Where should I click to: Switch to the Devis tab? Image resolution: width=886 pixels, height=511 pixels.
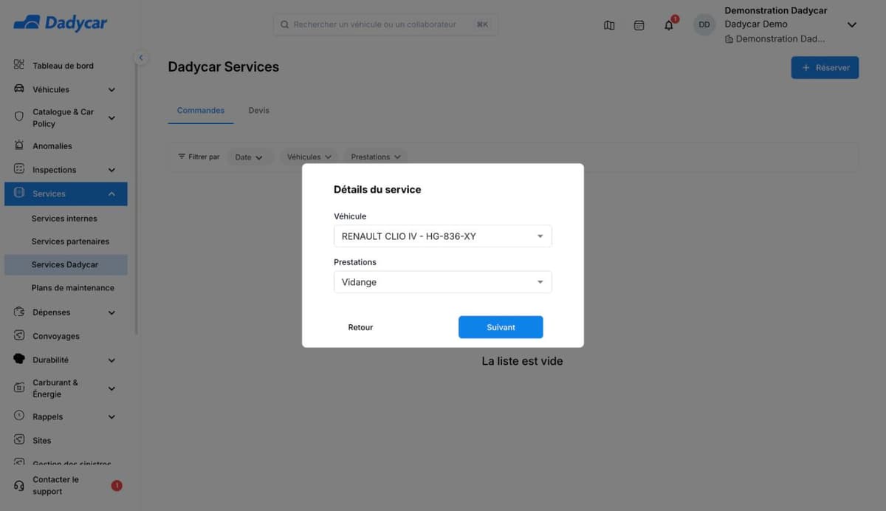click(258, 110)
